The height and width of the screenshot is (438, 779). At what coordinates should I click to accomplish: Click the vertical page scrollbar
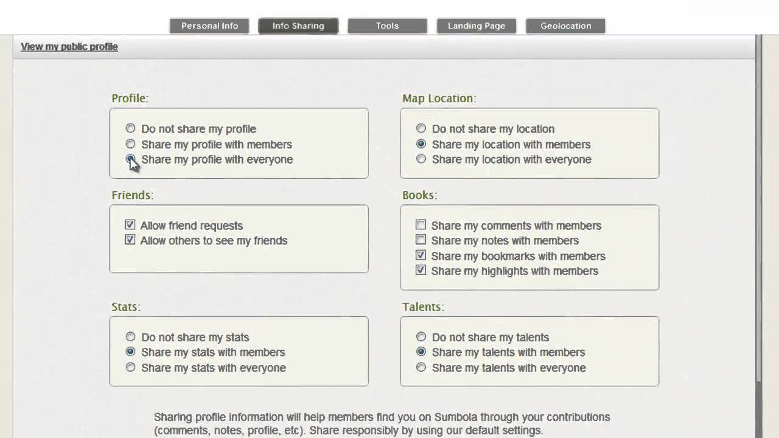758,207
